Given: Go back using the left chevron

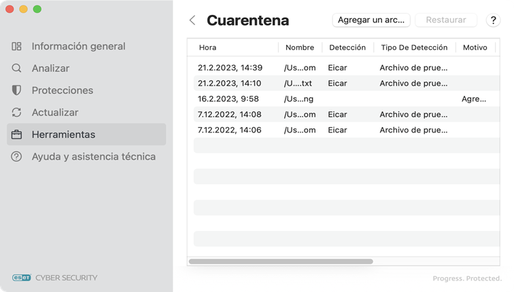Looking at the screenshot, I should coord(192,20).
